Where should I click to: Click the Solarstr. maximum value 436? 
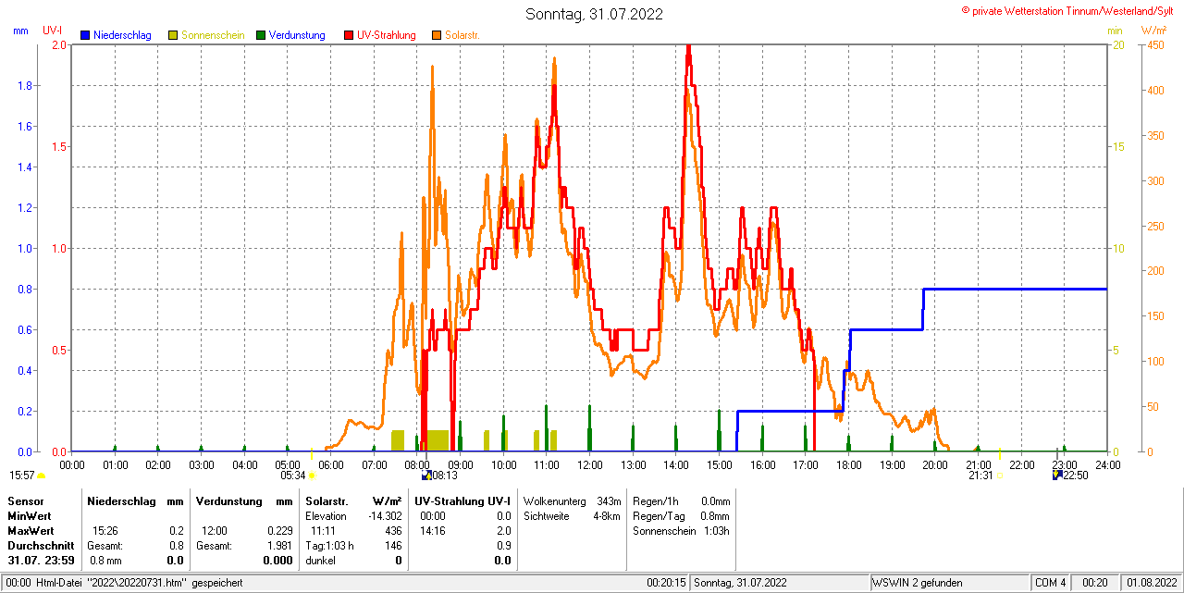pos(393,531)
